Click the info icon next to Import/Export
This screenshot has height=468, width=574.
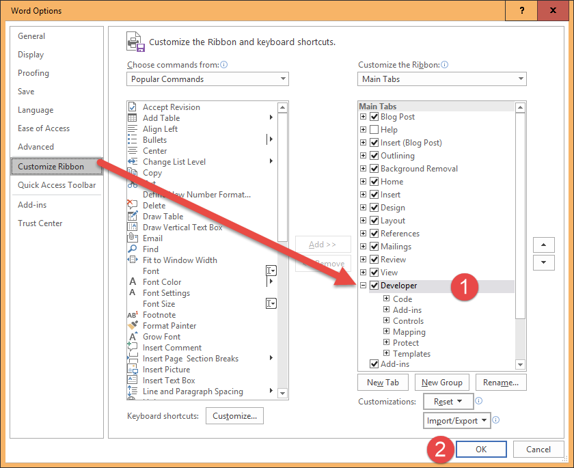click(496, 419)
